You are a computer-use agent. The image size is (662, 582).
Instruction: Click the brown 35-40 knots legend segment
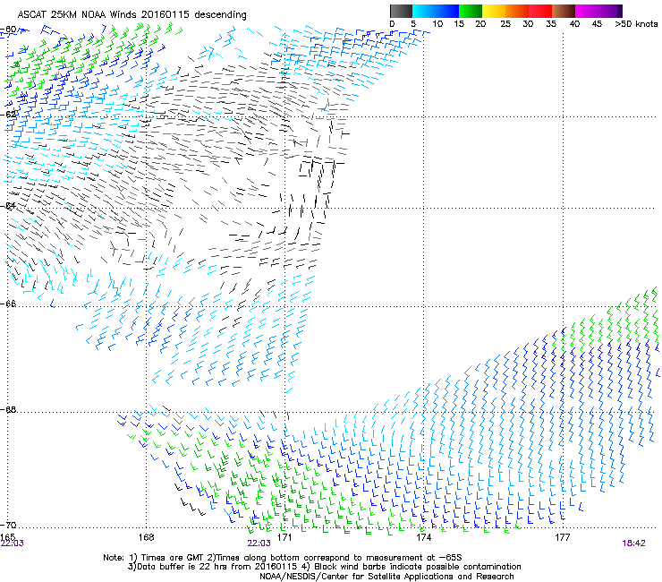pos(564,11)
